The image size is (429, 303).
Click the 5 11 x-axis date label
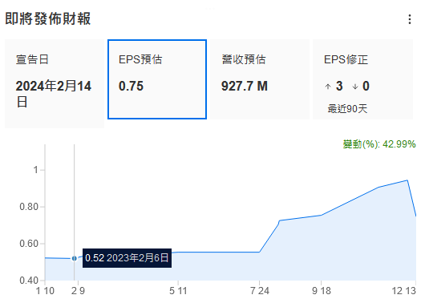click(x=178, y=291)
